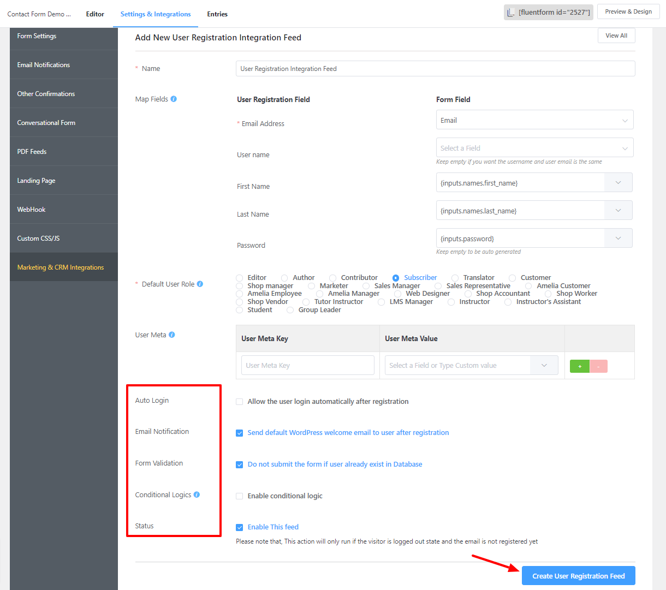
Task: Select the Contributor user role
Action: (332, 278)
